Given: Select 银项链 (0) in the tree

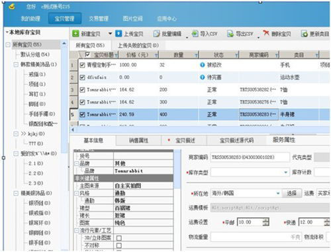Looking at the screenshot, I should click(40, 203).
